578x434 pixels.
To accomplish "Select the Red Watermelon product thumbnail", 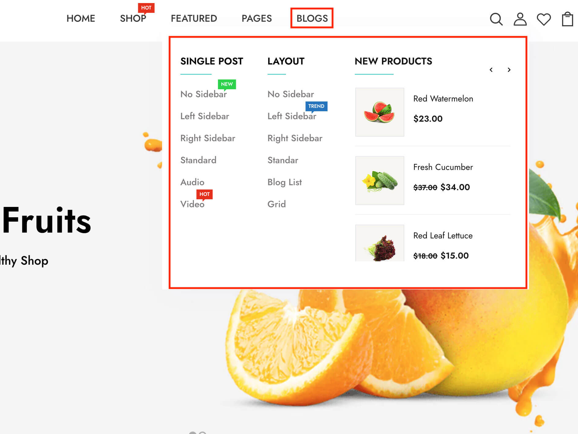I will [x=380, y=112].
